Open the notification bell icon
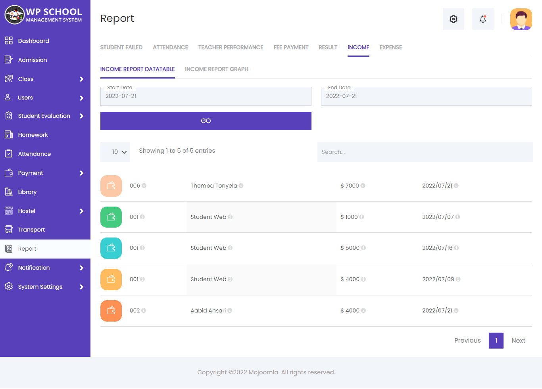The width and height of the screenshot is (542, 389). (483, 19)
